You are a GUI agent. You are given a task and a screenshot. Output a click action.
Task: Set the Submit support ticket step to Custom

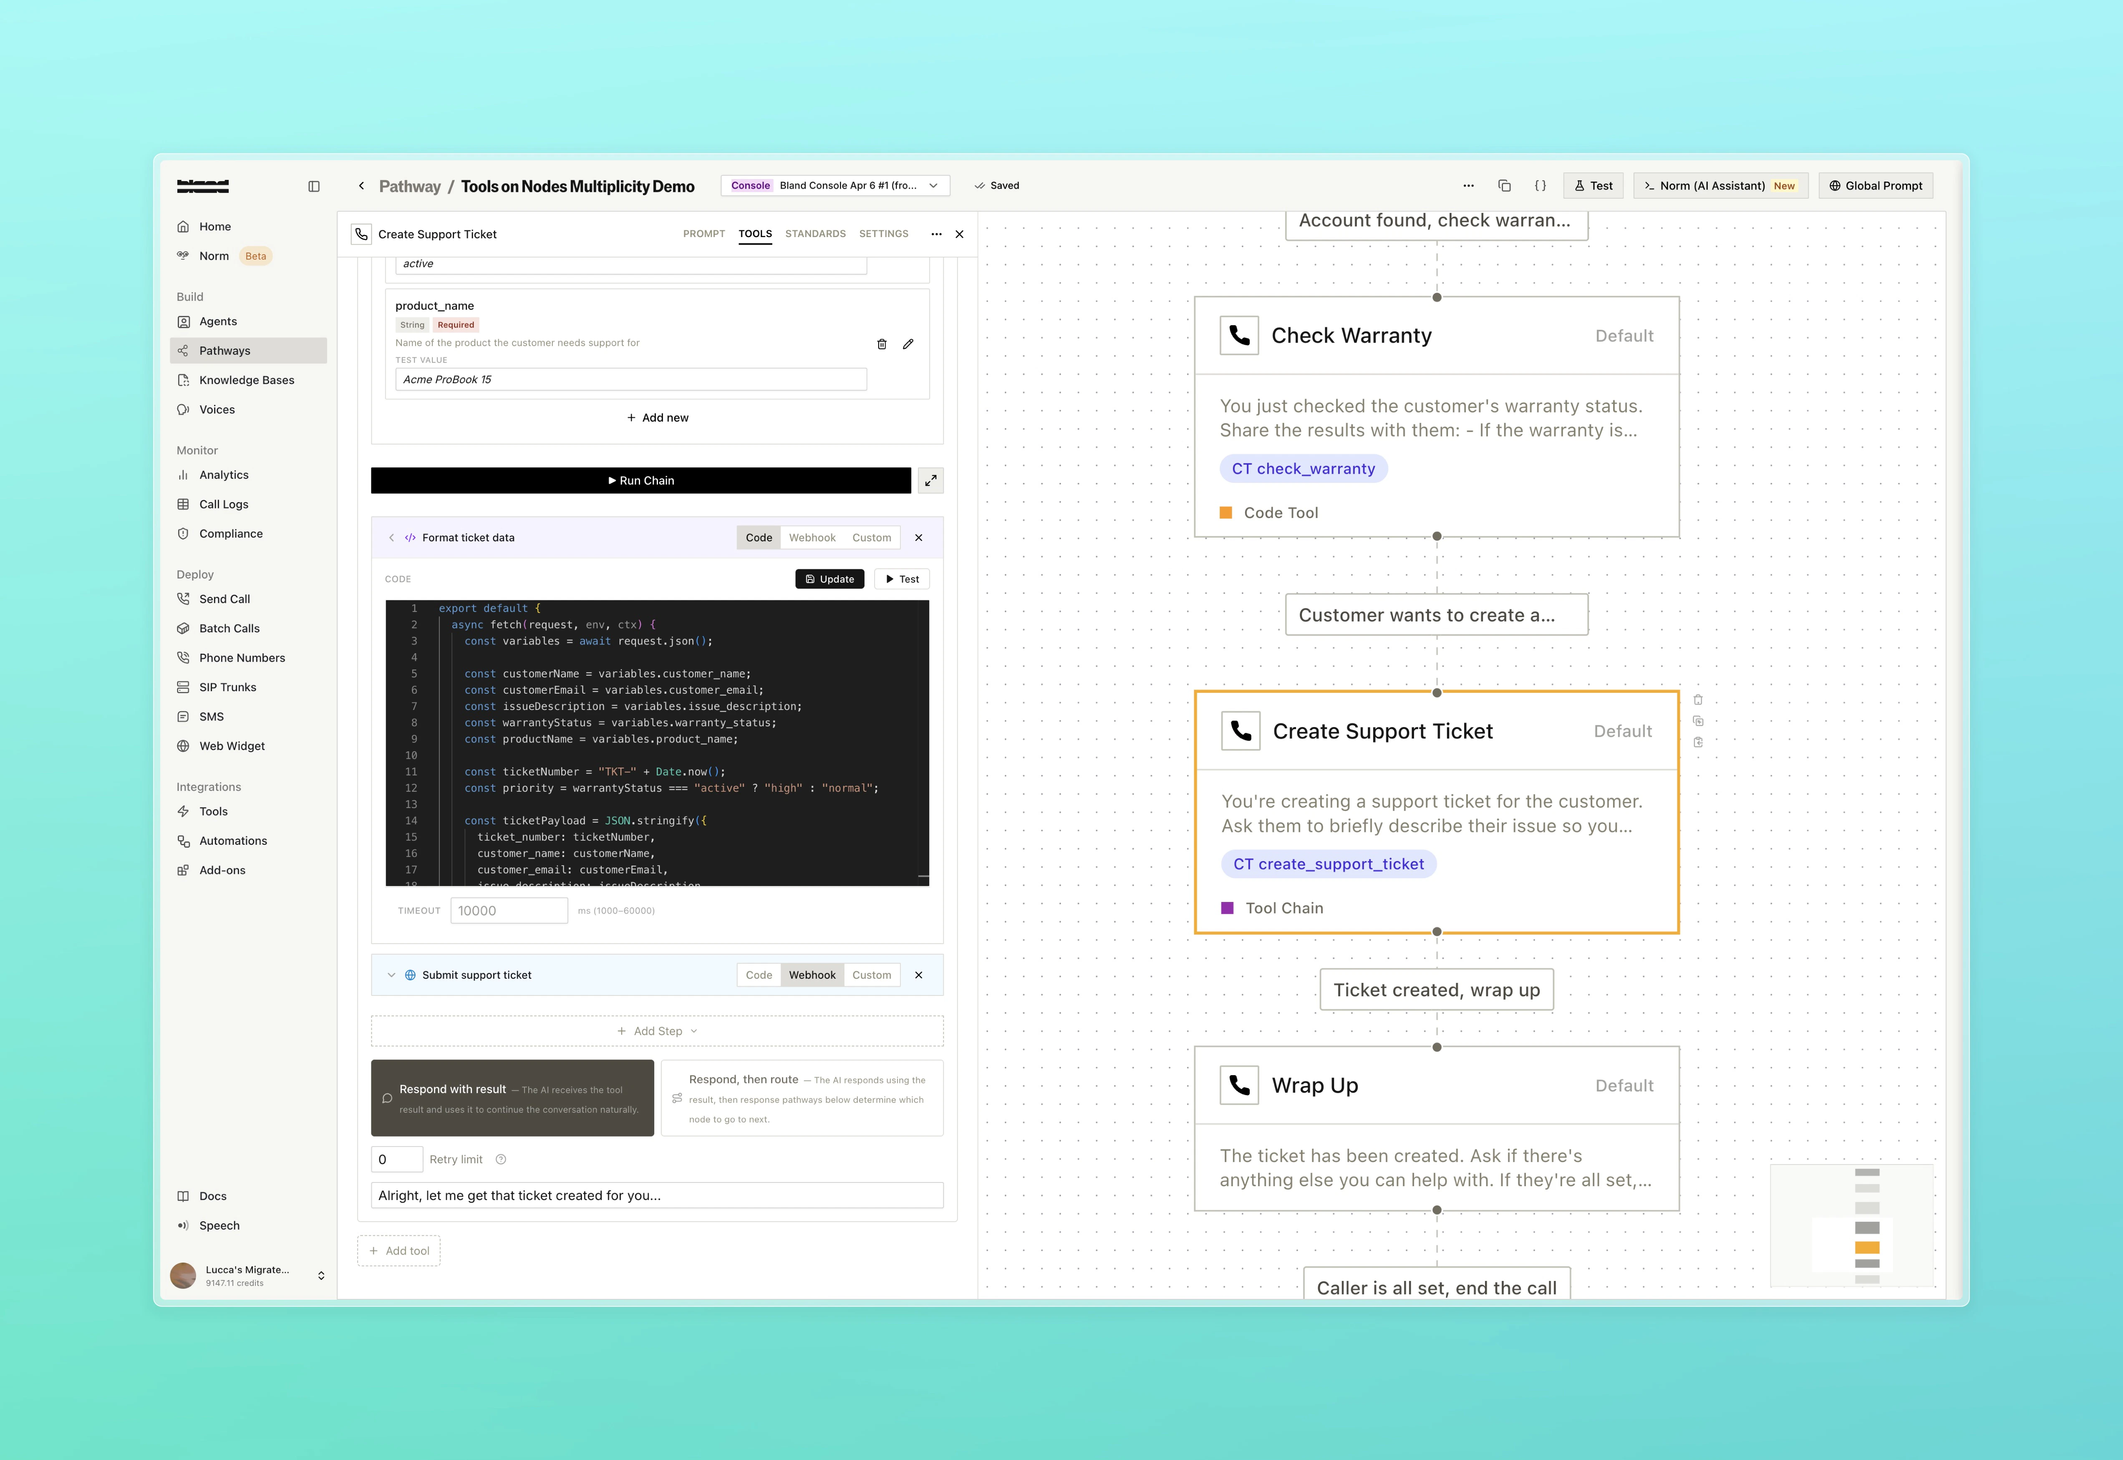(871, 974)
